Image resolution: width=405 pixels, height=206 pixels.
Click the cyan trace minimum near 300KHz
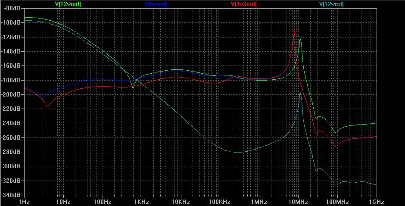238,152
